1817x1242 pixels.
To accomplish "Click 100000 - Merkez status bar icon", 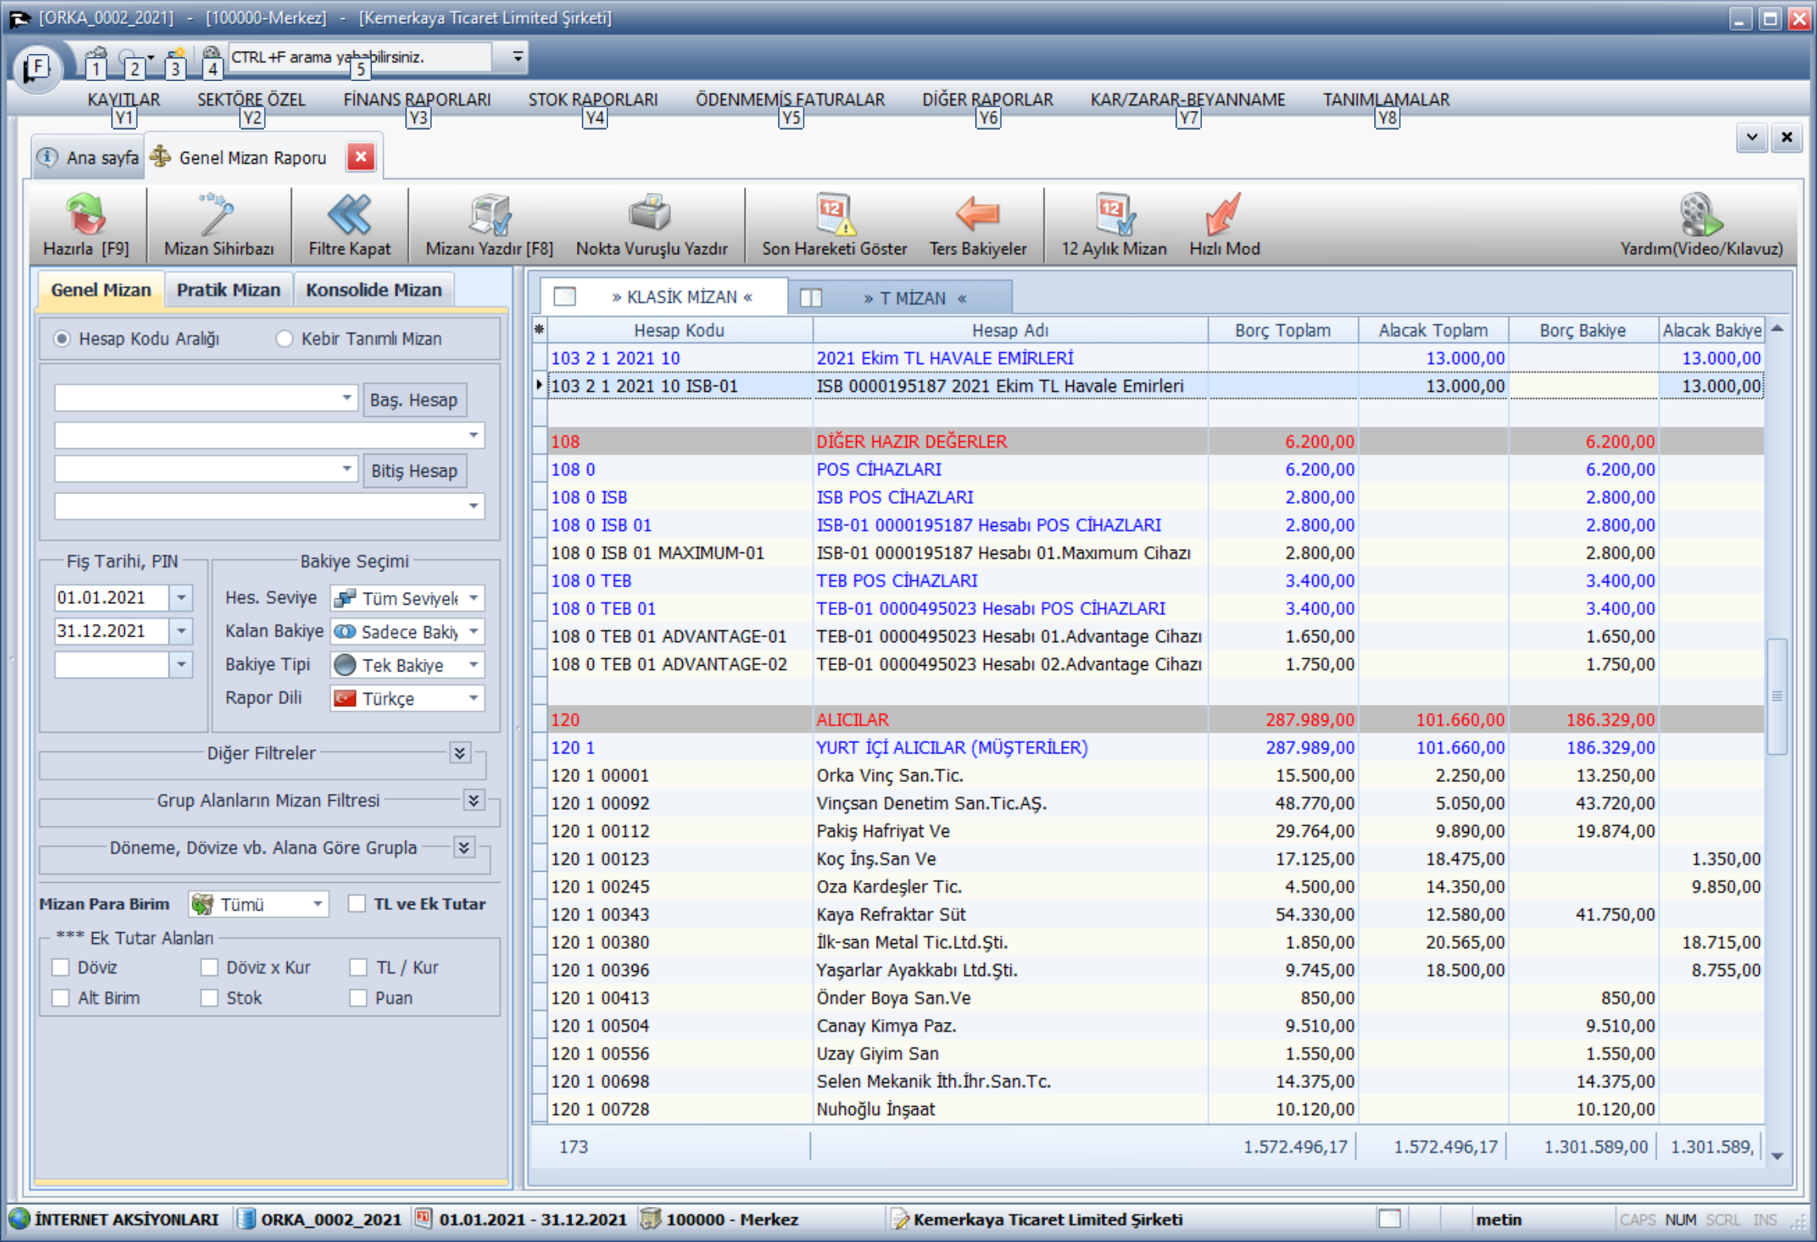I will click(x=651, y=1218).
